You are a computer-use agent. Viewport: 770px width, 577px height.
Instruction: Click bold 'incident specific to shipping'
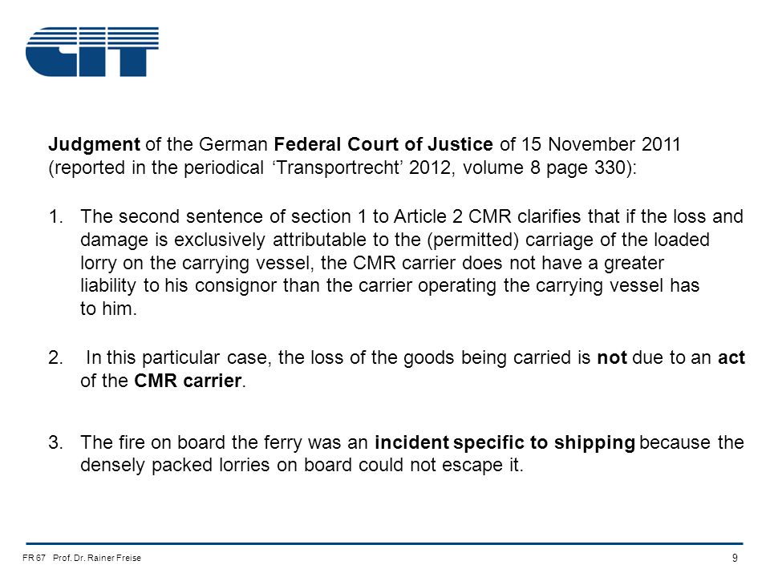pos(505,442)
